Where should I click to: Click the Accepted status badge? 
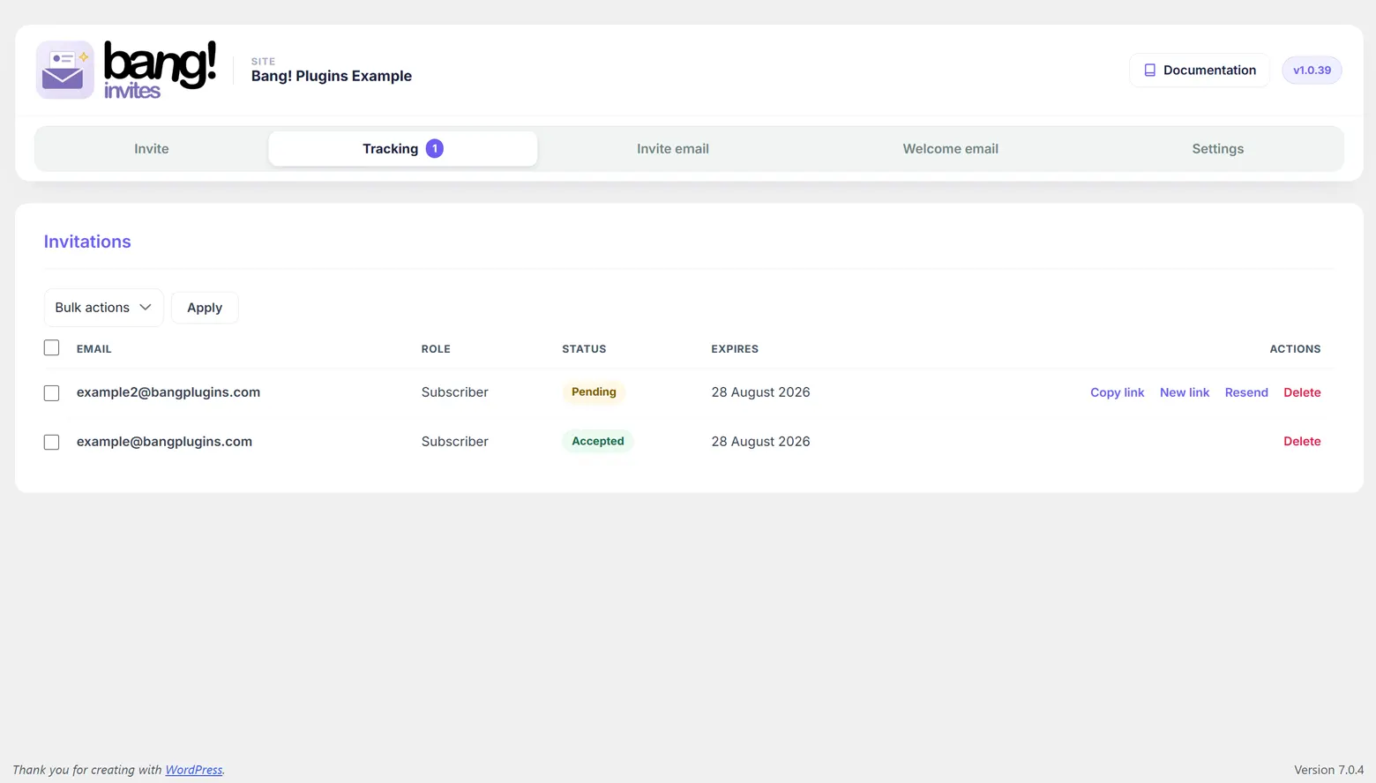[597, 441]
